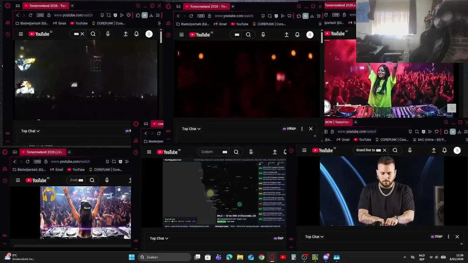
Task: Toggle virtual keyboard in red-stage YouTube search
Action: pyautogui.click(x=237, y=35)
